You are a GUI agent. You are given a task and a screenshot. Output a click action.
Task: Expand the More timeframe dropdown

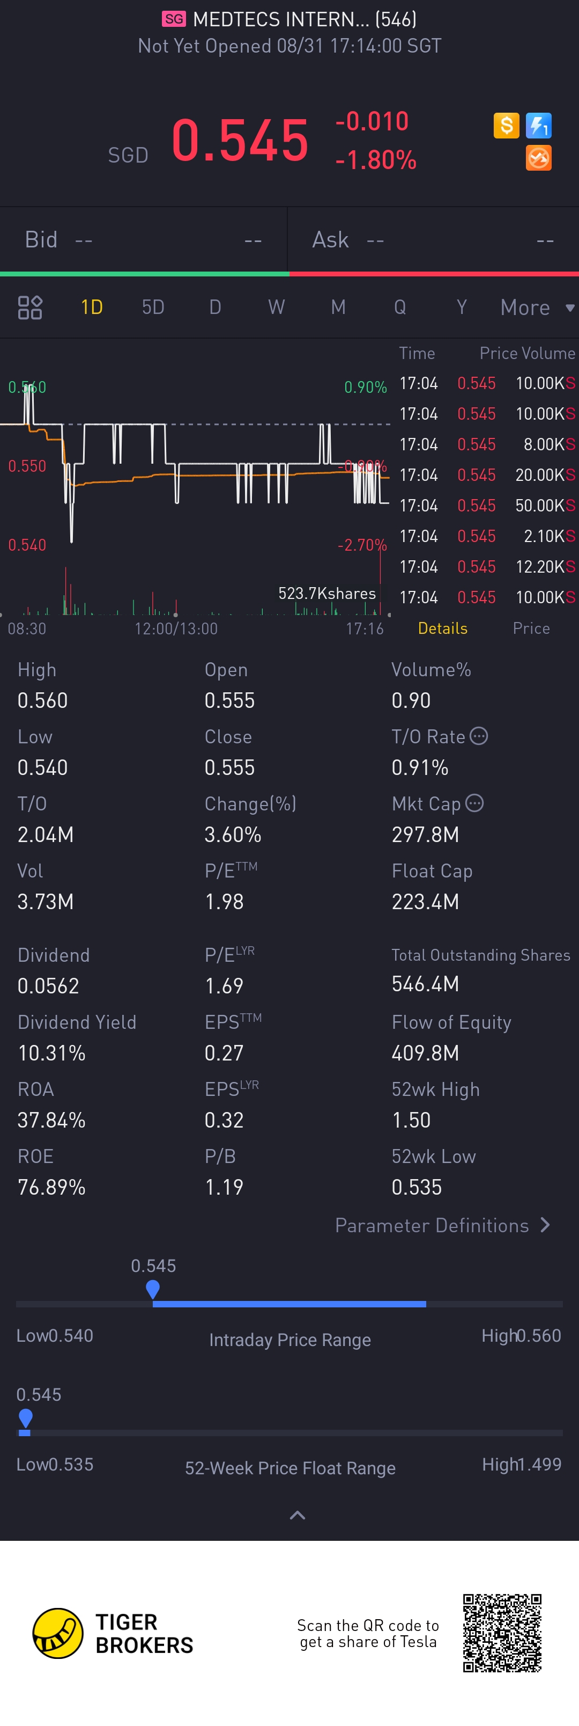coord(537,308)
